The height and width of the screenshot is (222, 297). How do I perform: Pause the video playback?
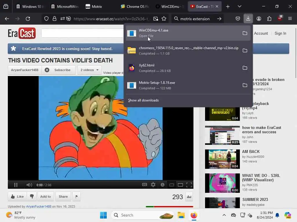[x=16, y=185]
